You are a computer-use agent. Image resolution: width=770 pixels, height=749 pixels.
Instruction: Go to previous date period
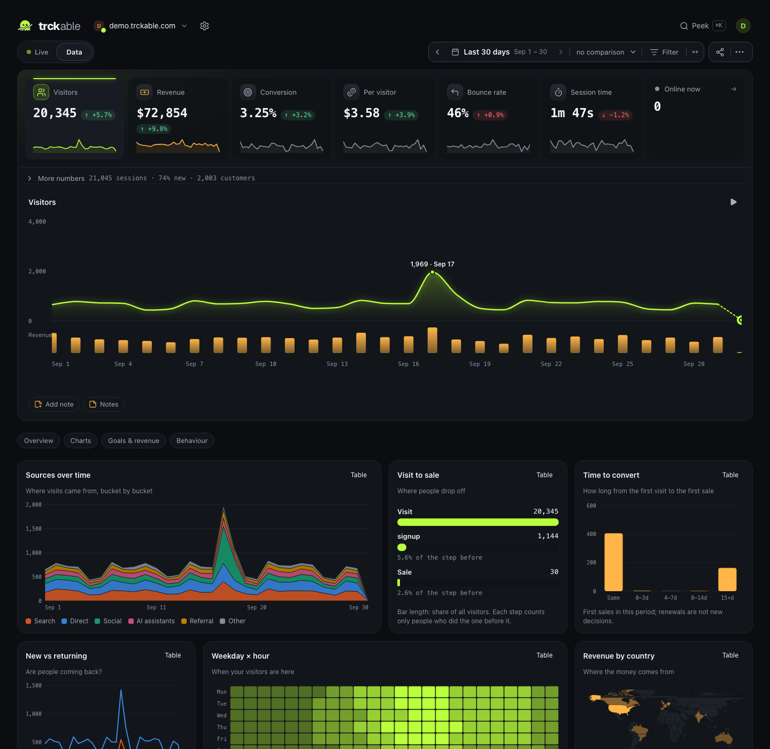pyautogui.click(x=438, y=52)
